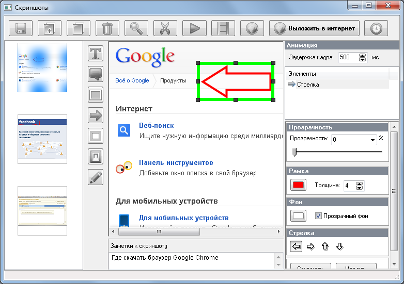Click the properties panel scroll up arrow
The height and width of the screenshot is (284, 404).
394,127
